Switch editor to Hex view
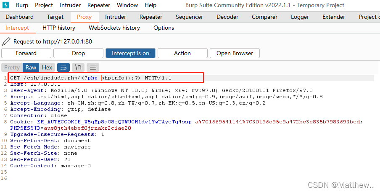This screenshot has width=380, height=192. click(47, 67)
